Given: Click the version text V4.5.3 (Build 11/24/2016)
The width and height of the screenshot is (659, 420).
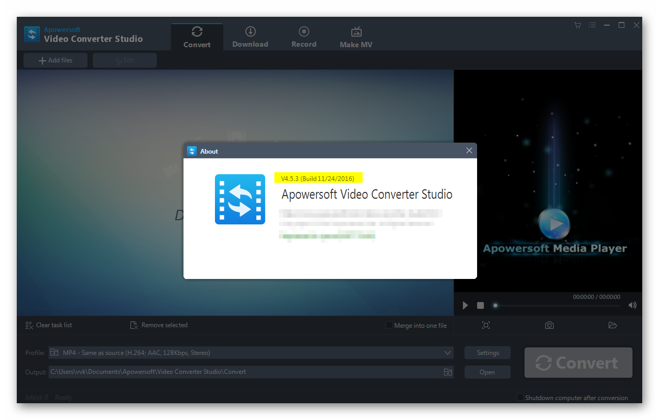Looking at the screenshot, I should click(x=318, y=179).
